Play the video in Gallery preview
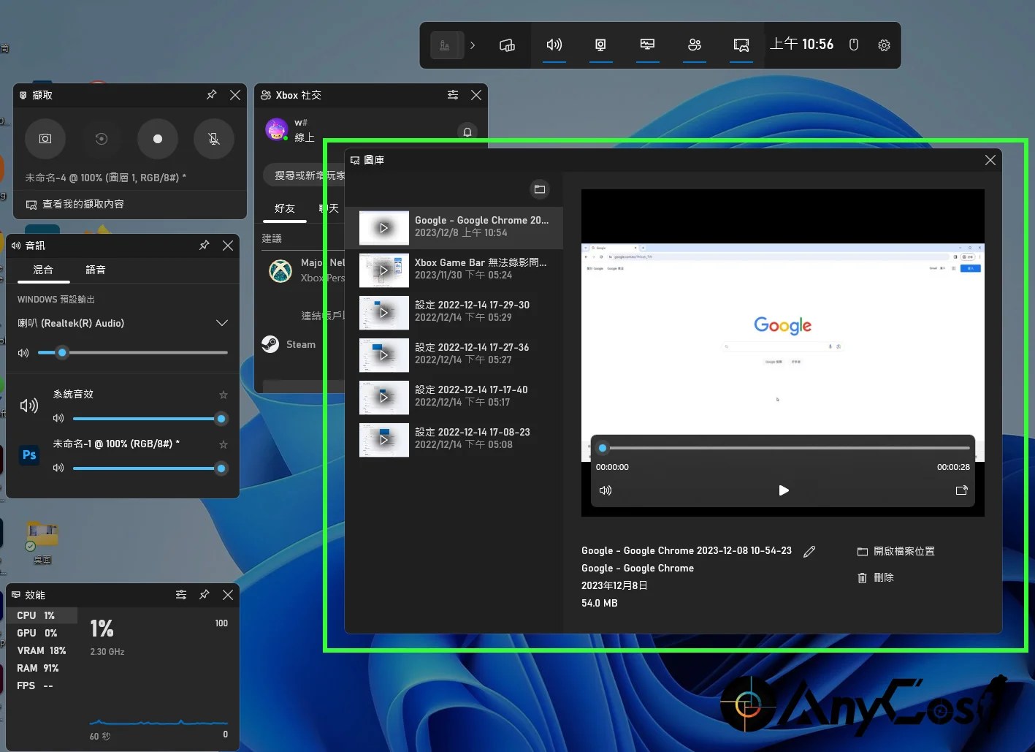Screen dimensions: 1035x752 [x=784, y=490]
